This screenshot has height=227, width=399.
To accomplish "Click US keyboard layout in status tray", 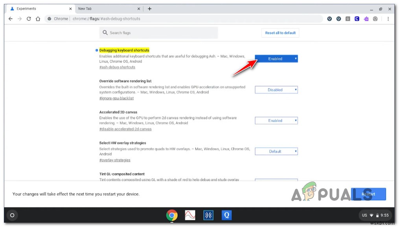I will [x=364, y=215].
